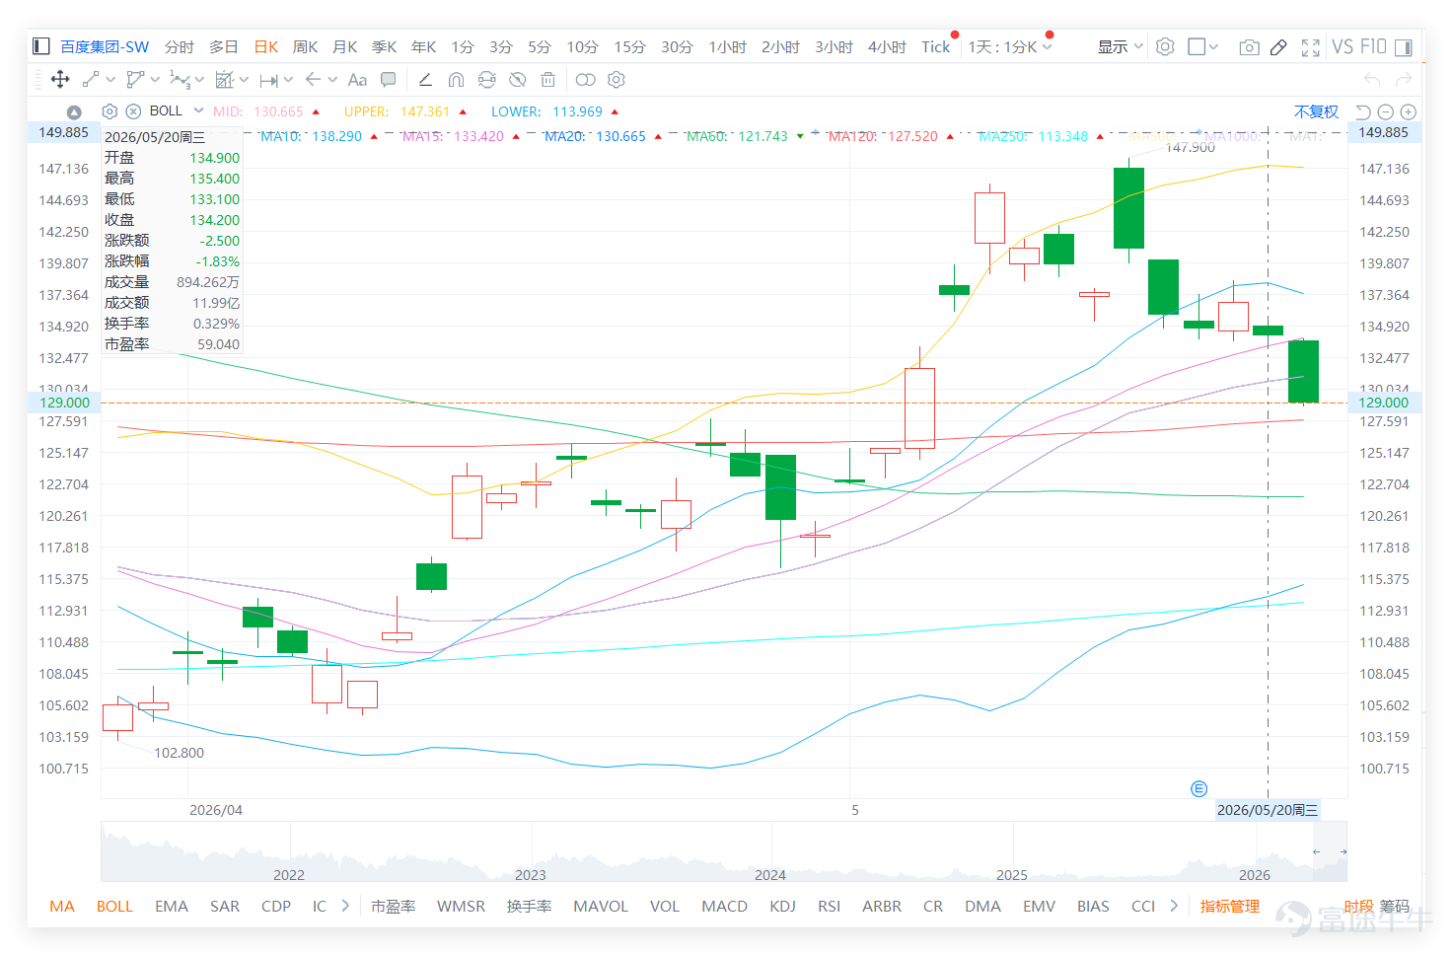The height and width of the screenshot is (955, 1453).
Task: Click the sync drawings icon
Action: click(486, 80)
